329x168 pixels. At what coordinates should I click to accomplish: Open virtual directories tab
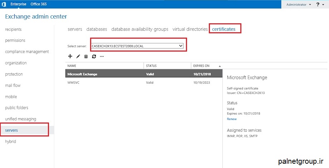pos(190,29)
